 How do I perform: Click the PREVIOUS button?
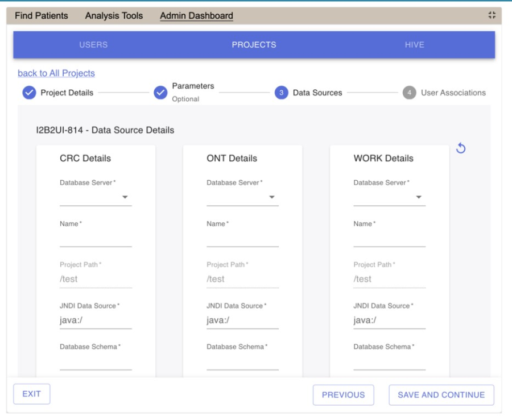pos(343,395)
